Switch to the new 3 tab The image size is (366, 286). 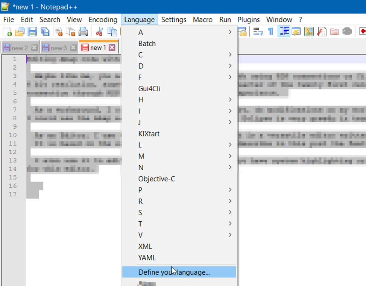point(59,48)
